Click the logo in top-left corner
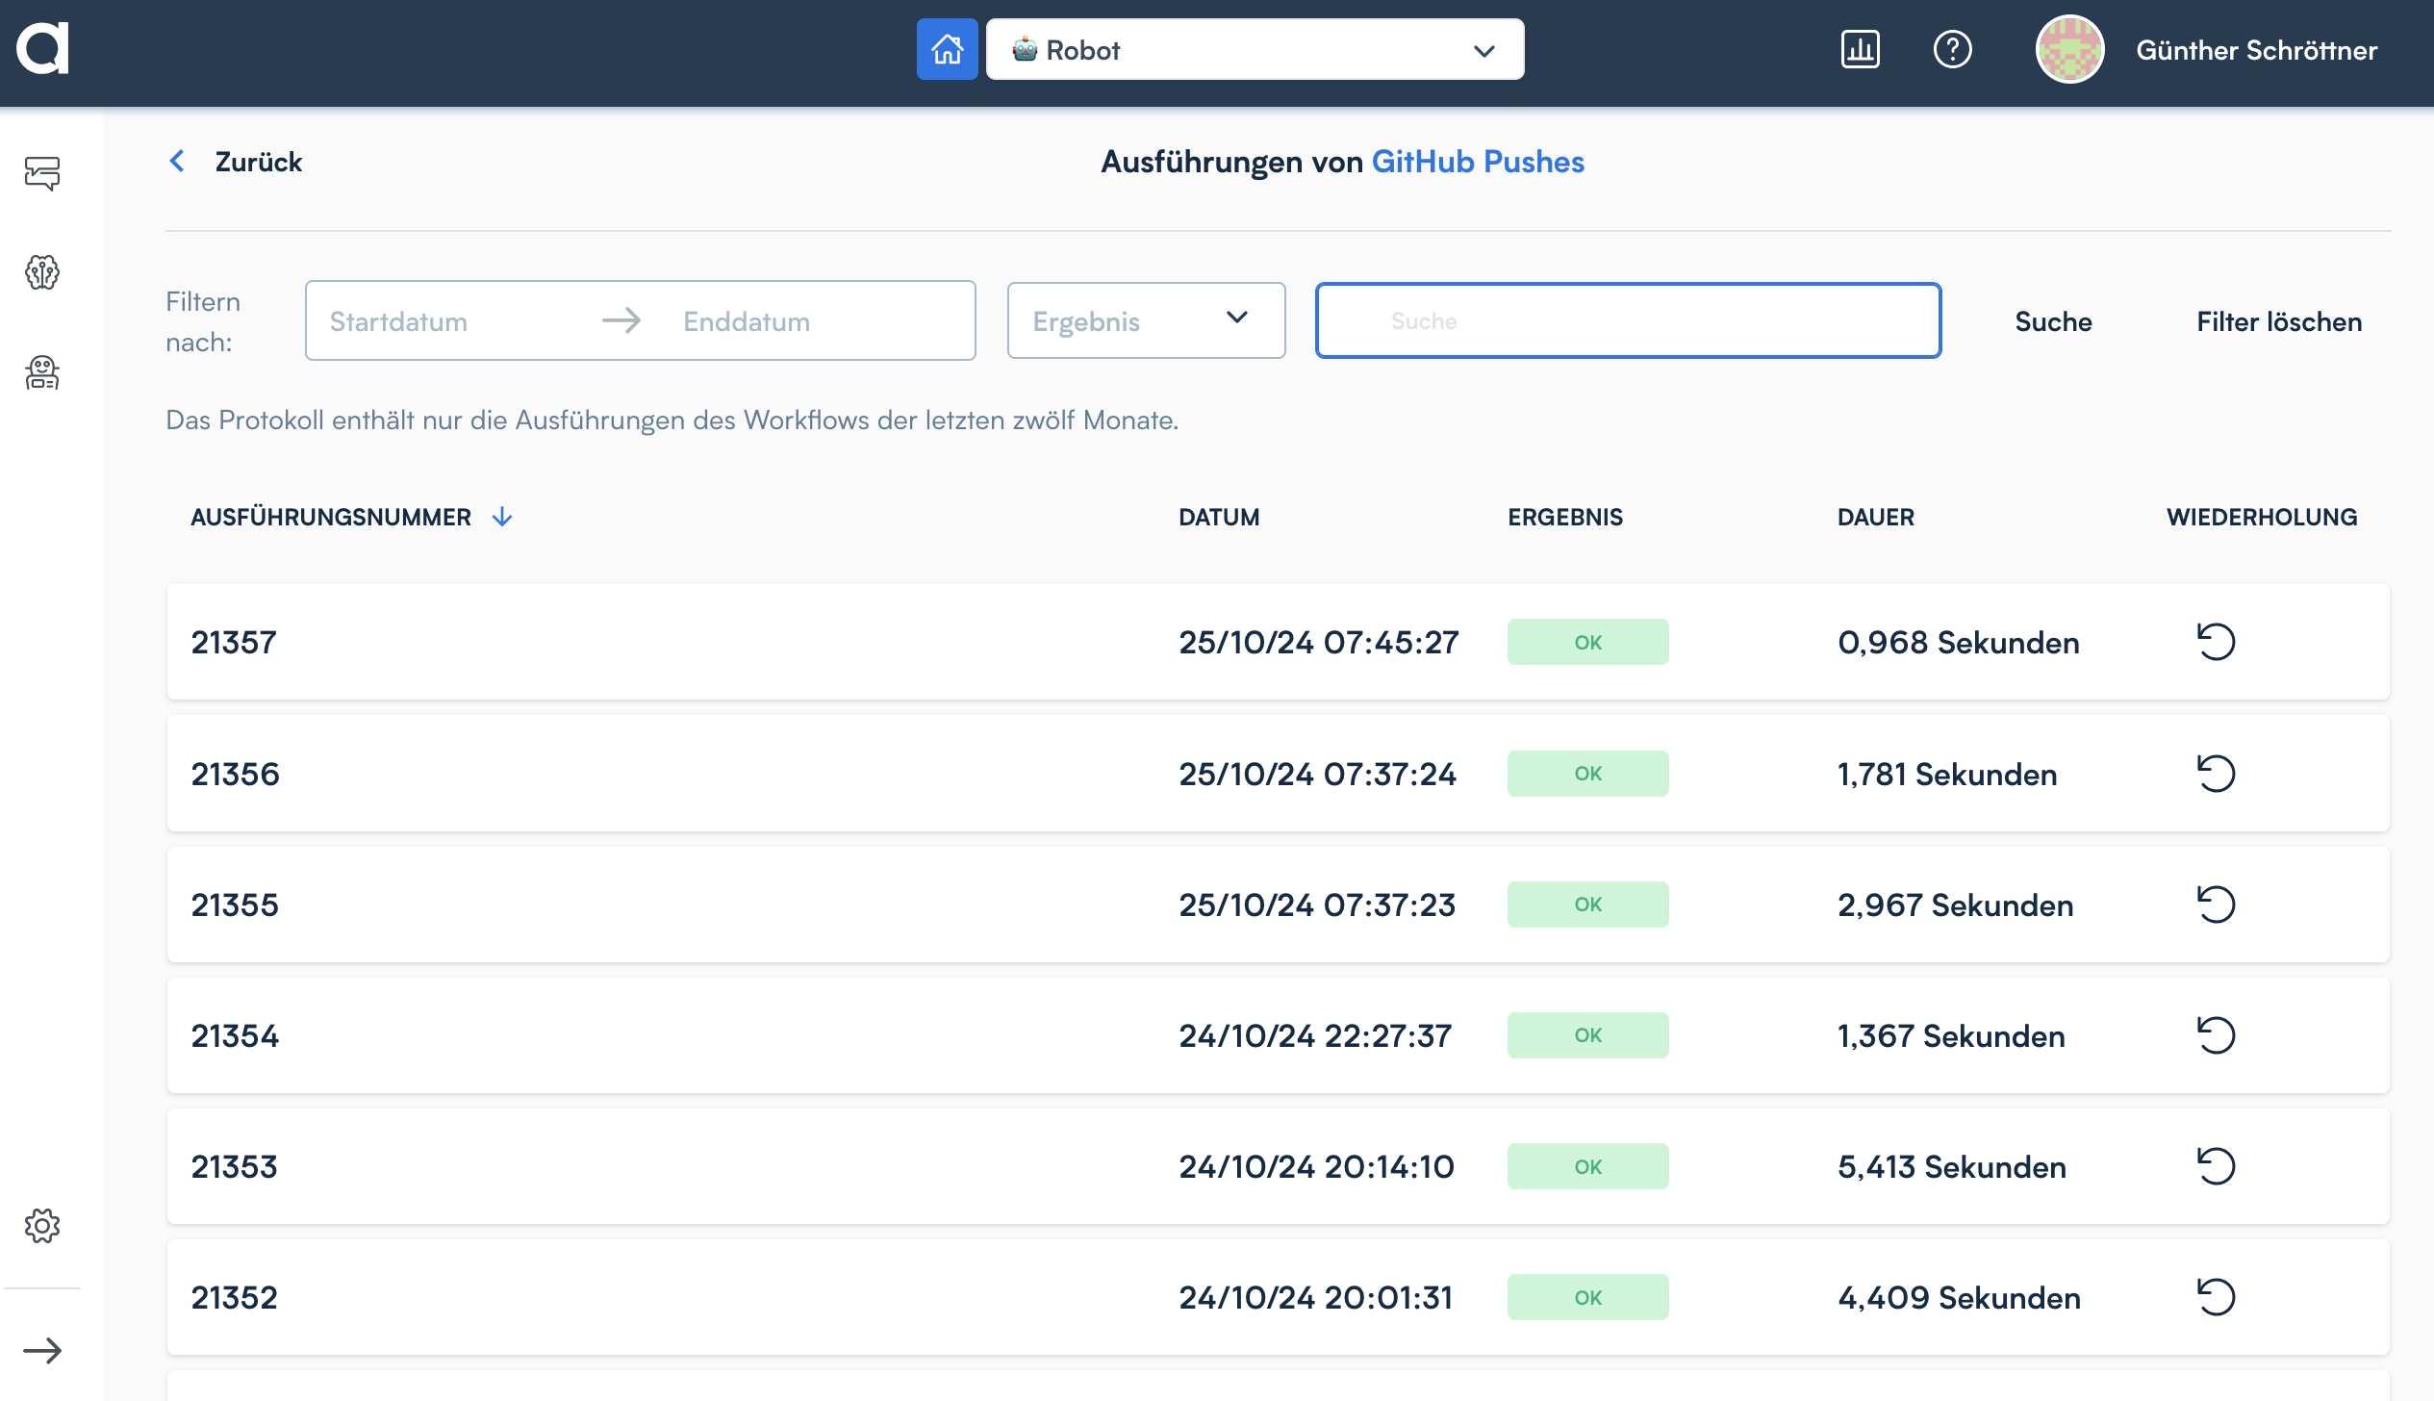 [42, 49]
